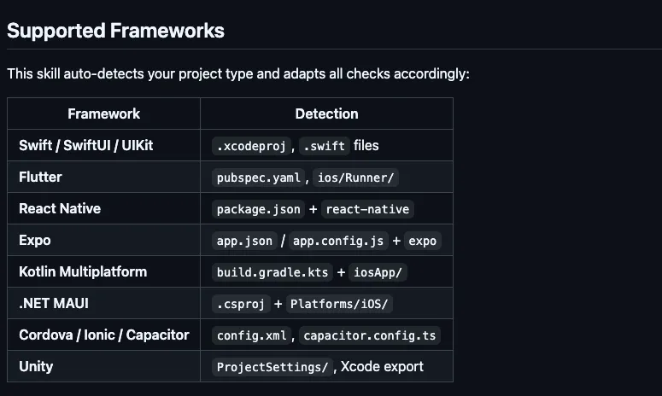Click the ProjectSettings/ code snippet
The height and width of the screenshot is (396, 662).
point(272,367)
